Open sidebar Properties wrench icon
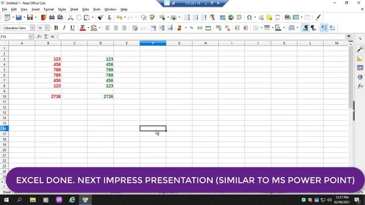The image size is (365, 205). (360, 50)
